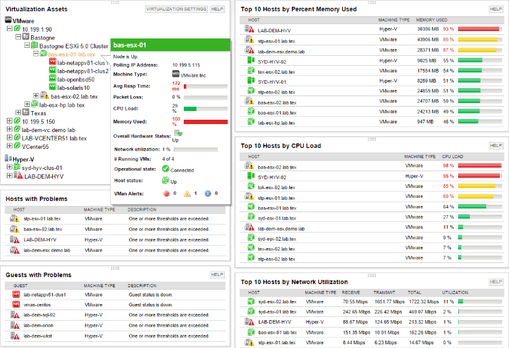509x348 pixels.
Task: Click Help in Top 10 Hosts by CPU Load
Action: pyautogui.click(x=496, y=145)
